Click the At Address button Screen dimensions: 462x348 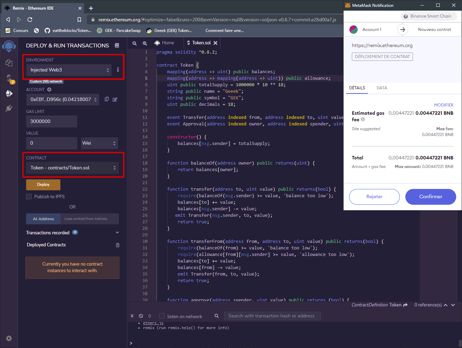click(43, 219)
